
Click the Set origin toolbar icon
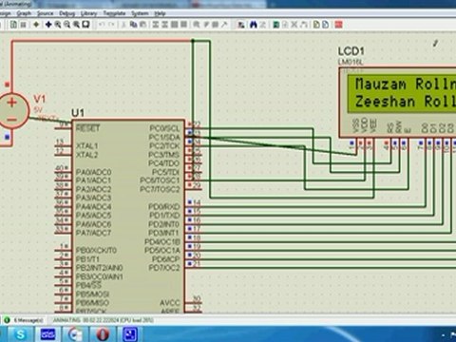coord(36,25)
